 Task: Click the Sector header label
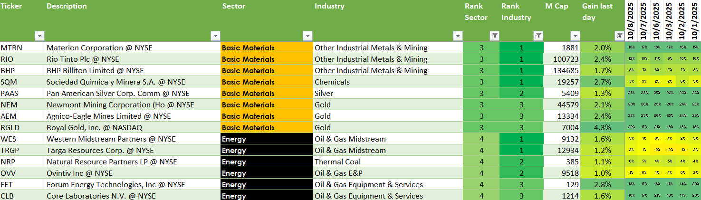tap(234, 6)
